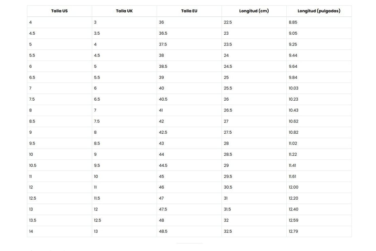Click the 30.5 cm length cell
The height and width of the screenshot is (251, 376).
coord(254,187)
